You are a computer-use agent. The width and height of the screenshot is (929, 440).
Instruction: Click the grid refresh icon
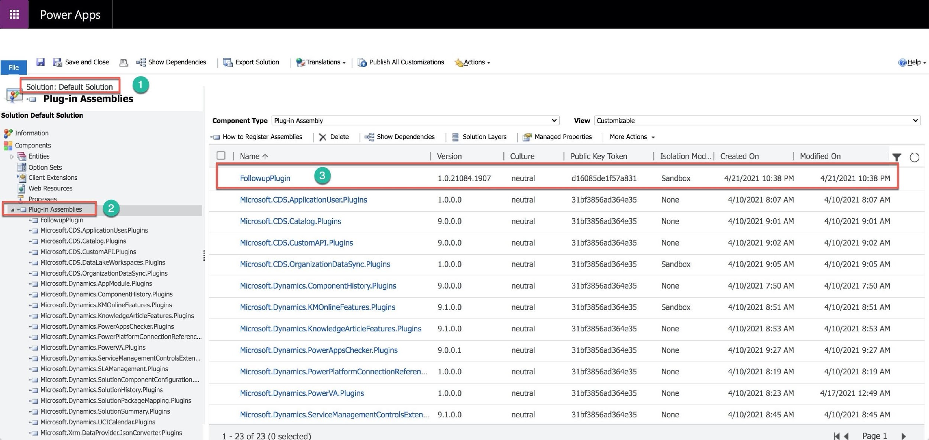pos(914,157)
